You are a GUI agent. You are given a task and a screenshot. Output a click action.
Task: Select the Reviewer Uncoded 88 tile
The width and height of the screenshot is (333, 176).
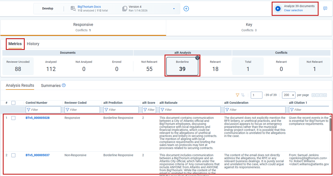pyautogui.click(x=18, y=66)
